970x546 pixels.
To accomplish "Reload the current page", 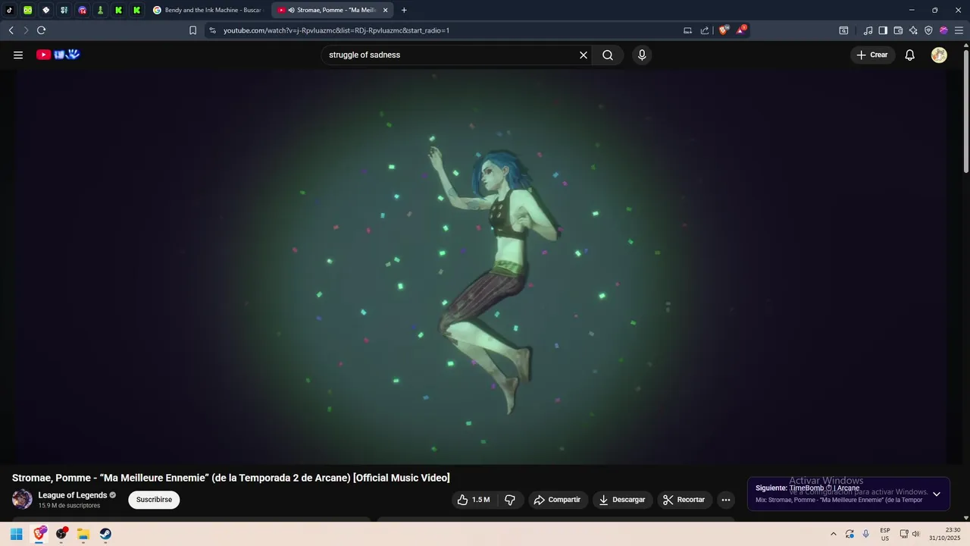I will point(41,30).
